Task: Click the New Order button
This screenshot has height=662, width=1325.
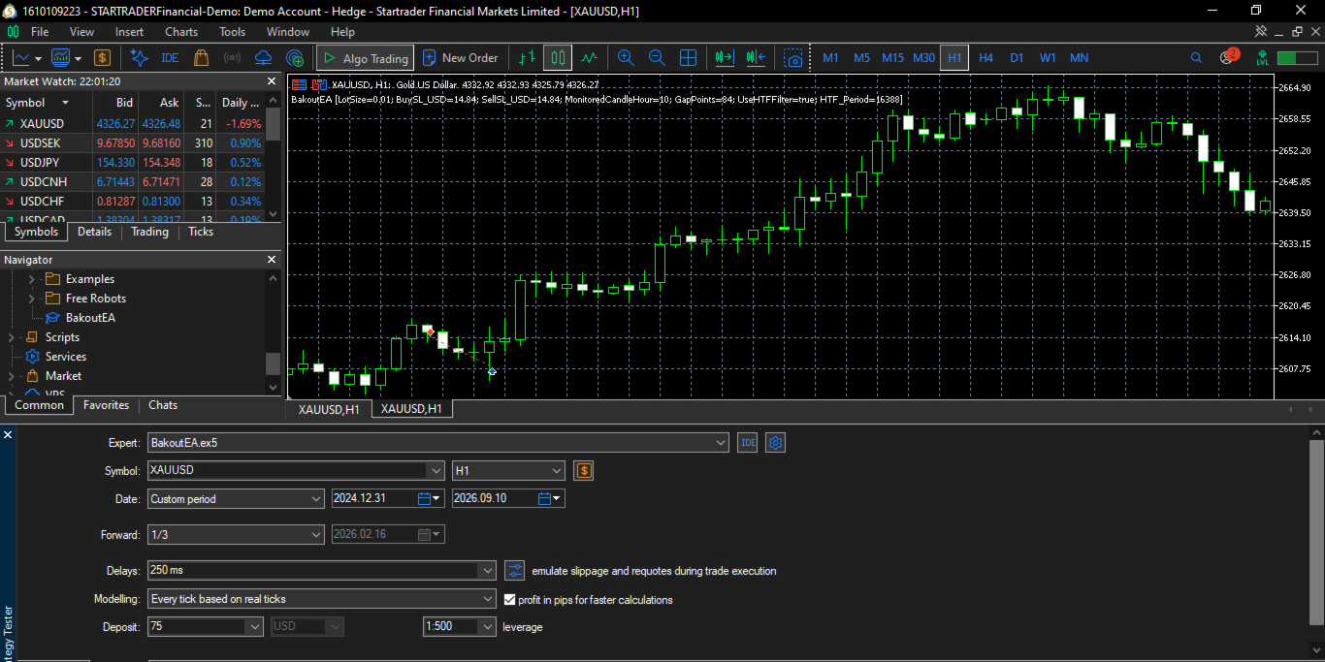Action: click(x=460, y=58)
